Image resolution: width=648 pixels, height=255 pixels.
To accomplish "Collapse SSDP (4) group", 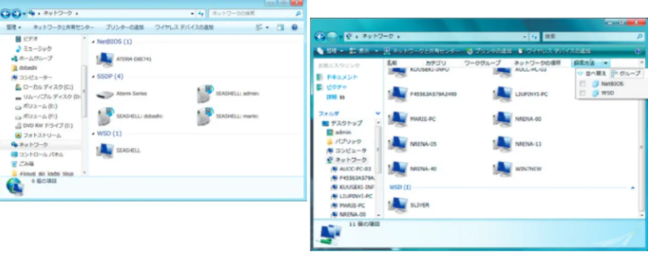I will tap(93, 77).
